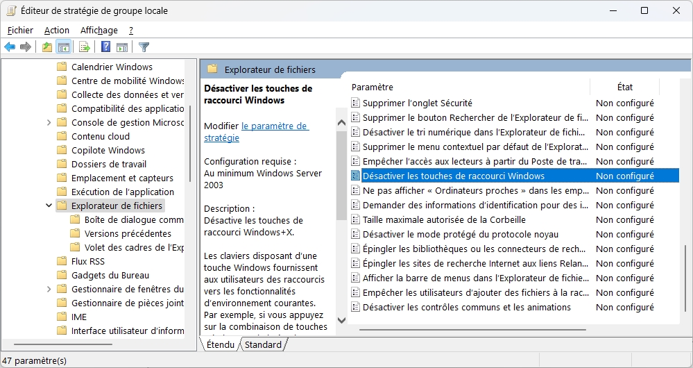Click the Back arrow toolbar icon
This screenshot has height=368, width=693.
(10, 47)
